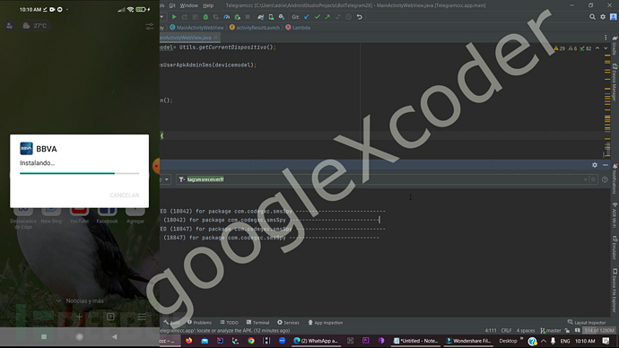
Task: Click memory indicator 514 of 1280M
Action: click(x=599, y=330)
